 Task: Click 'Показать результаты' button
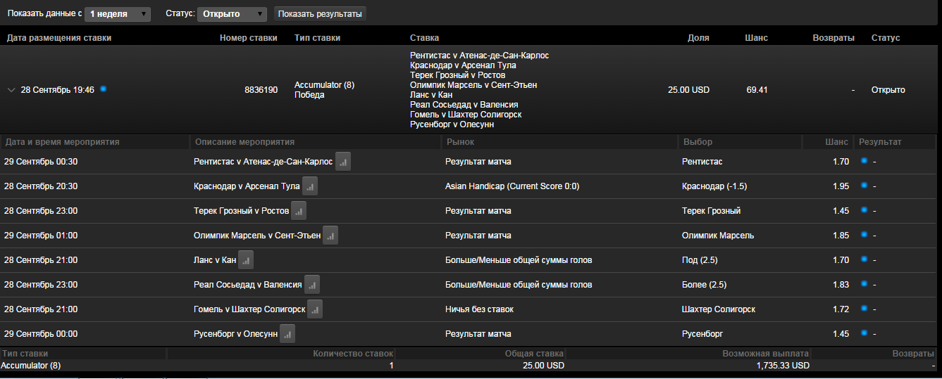320,14
